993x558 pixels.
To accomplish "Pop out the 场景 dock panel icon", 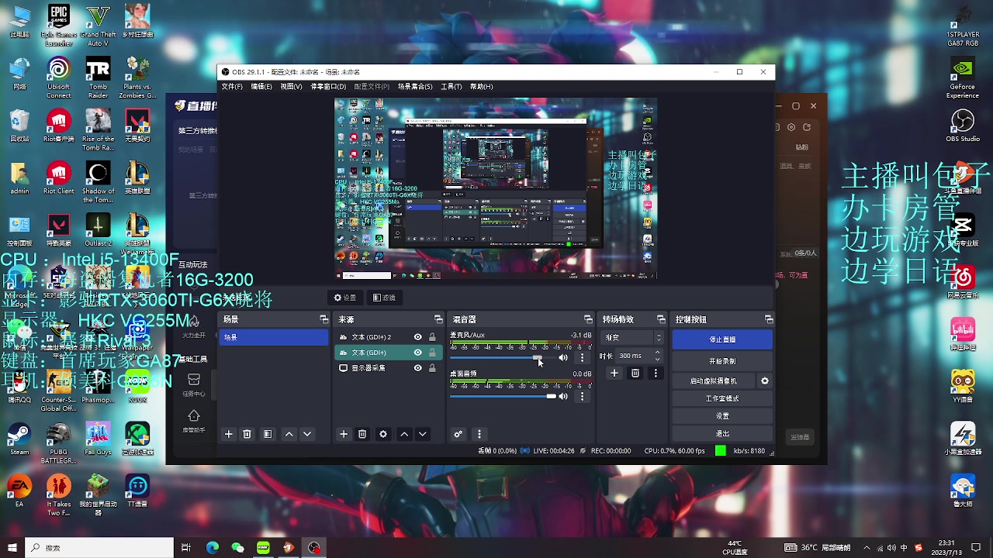I will click(x=324, y=319).
